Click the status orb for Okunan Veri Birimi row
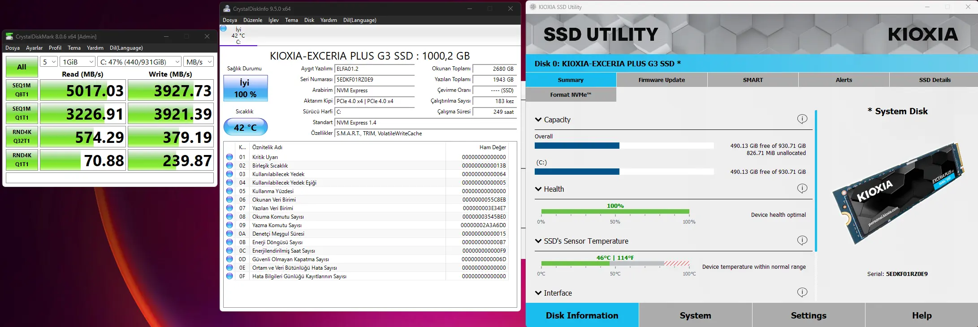The width and height of the screenshot is (978, 327). (229, 199)
